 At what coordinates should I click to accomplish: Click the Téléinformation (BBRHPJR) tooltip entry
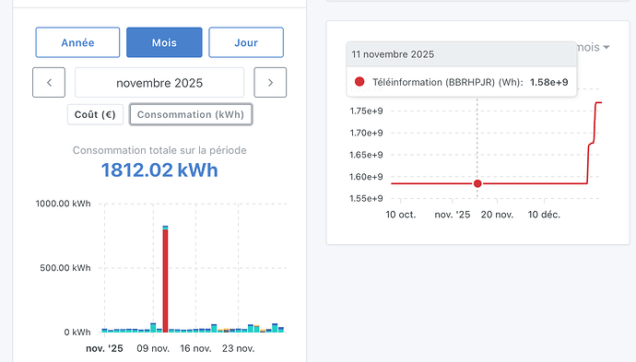pyautogui.click(x=461, y=82)
